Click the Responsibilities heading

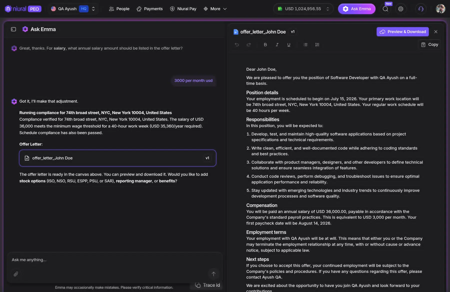pos(262,119)
